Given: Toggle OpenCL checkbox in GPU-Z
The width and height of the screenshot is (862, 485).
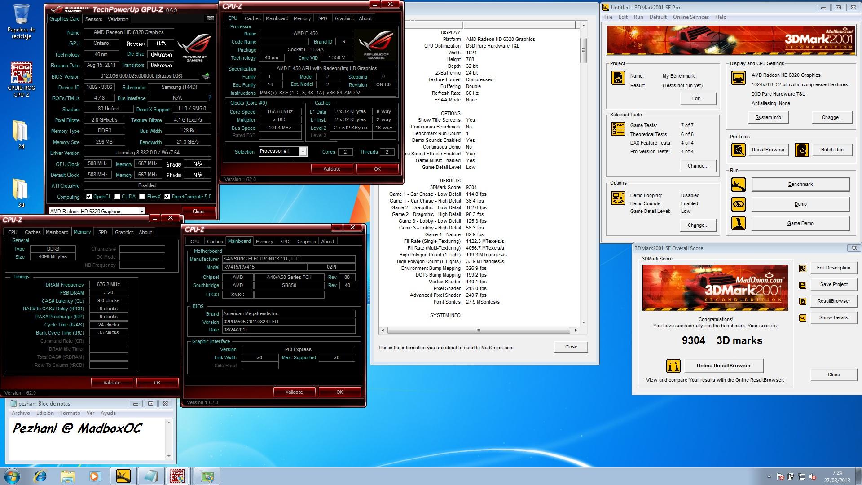Looking at the screenshot, I should coord(89,197).
